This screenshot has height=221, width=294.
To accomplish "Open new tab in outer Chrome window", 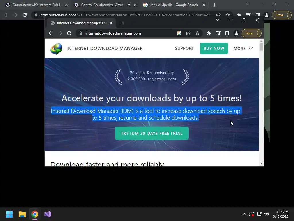I will 215,5.
